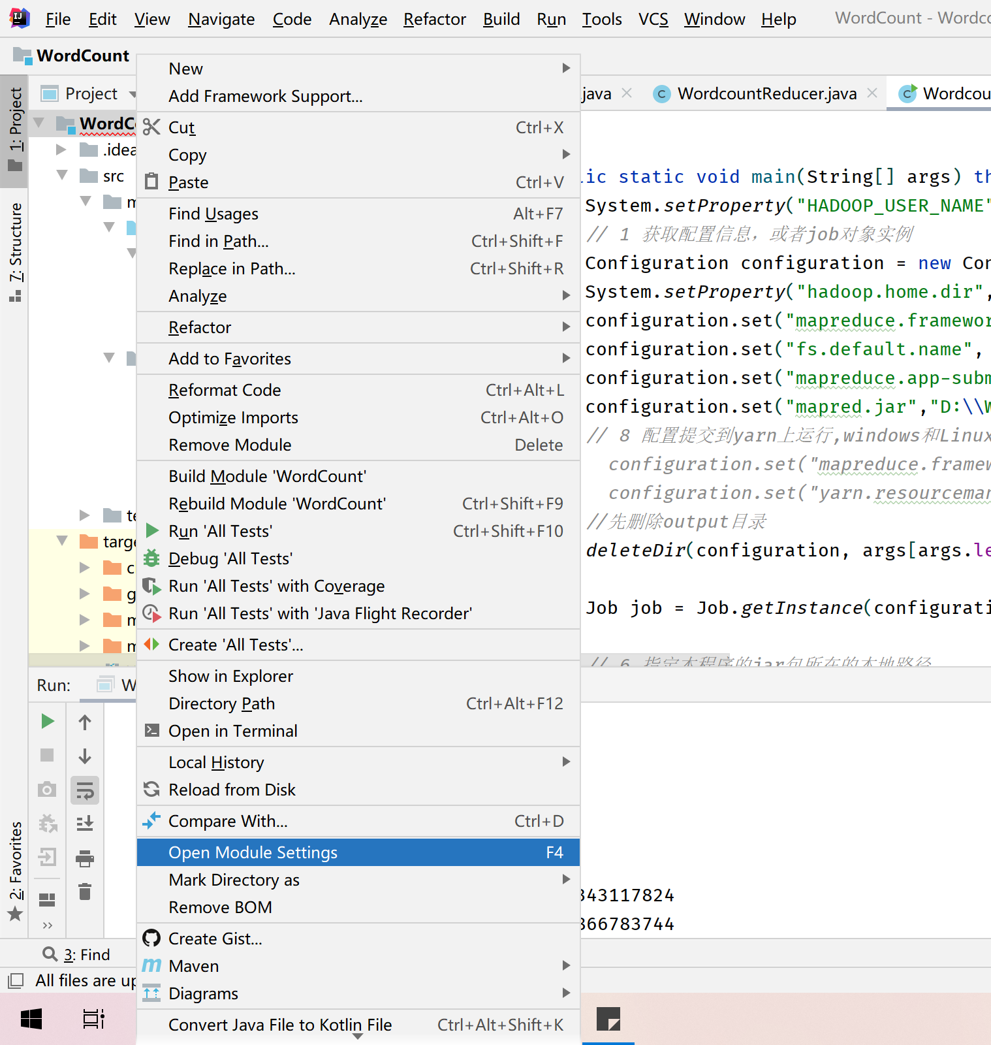The image size is (991, 1045).
Task: Click the scroll to end icon
Action: 85,824
